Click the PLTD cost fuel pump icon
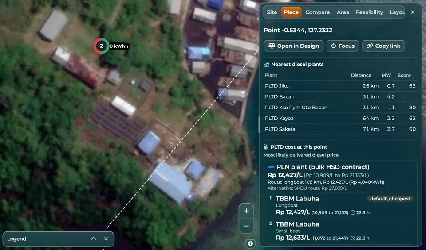This screenshot has height=250, width=426. 266,147
